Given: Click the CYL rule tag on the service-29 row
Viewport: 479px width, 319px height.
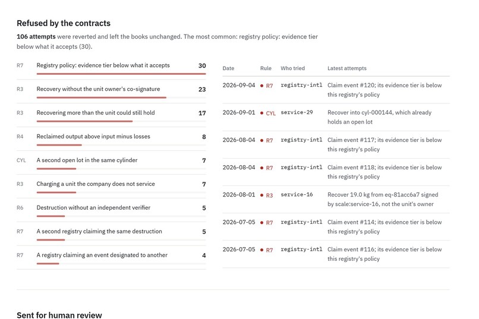Looking at the screenshot, I should [268, 113].
